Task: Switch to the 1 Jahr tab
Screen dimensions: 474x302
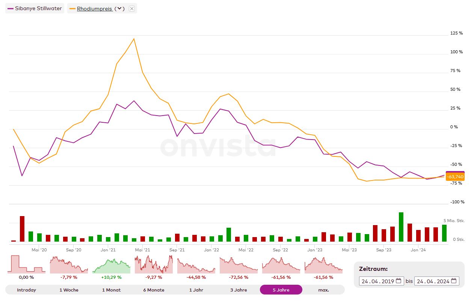Action: (x=196, y=290)
